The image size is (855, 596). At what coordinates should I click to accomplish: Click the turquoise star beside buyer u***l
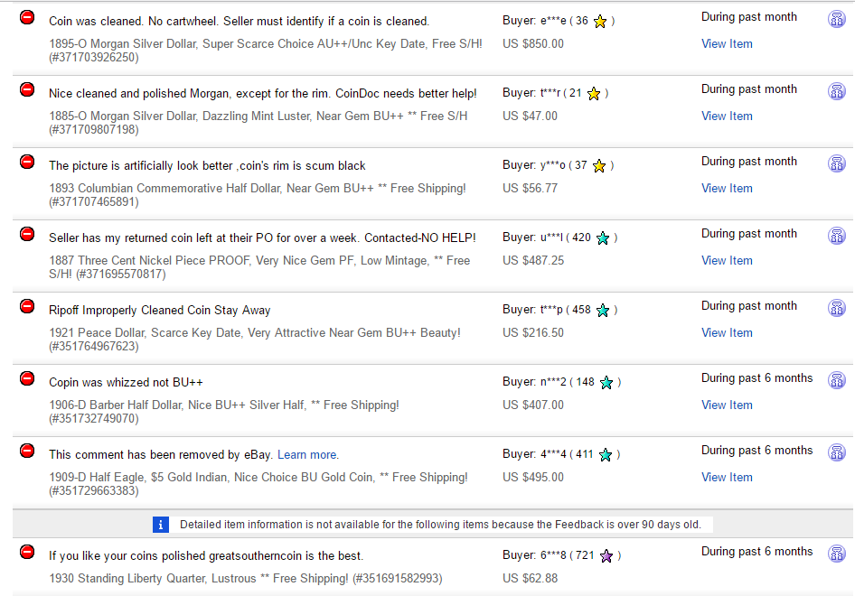coord(603,238)
